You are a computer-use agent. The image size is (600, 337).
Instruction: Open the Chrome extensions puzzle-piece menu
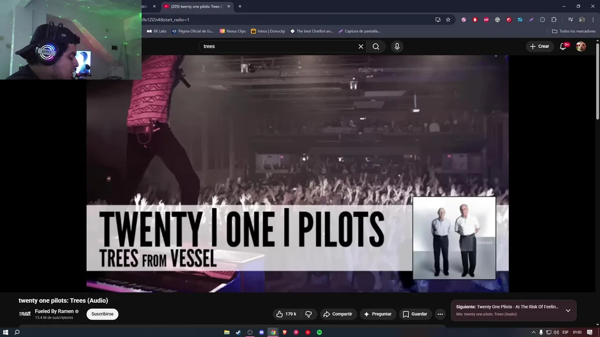554,20
